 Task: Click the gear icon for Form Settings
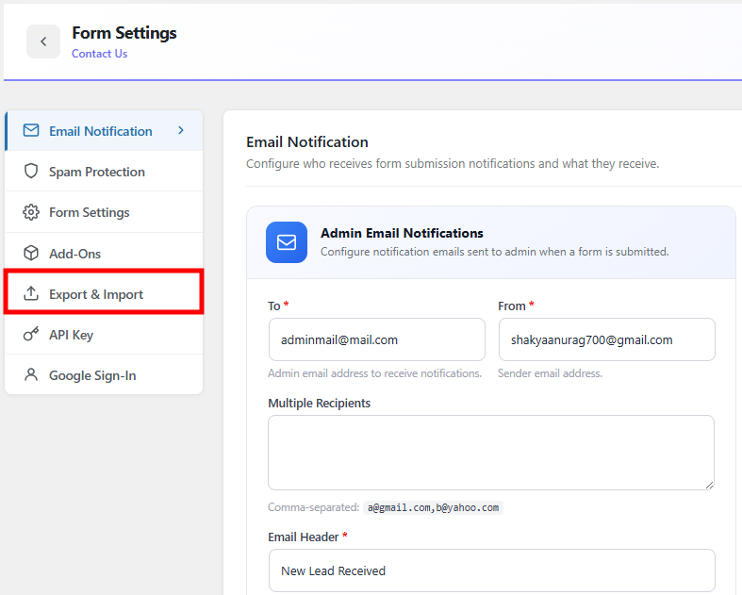tap(31, 212)
